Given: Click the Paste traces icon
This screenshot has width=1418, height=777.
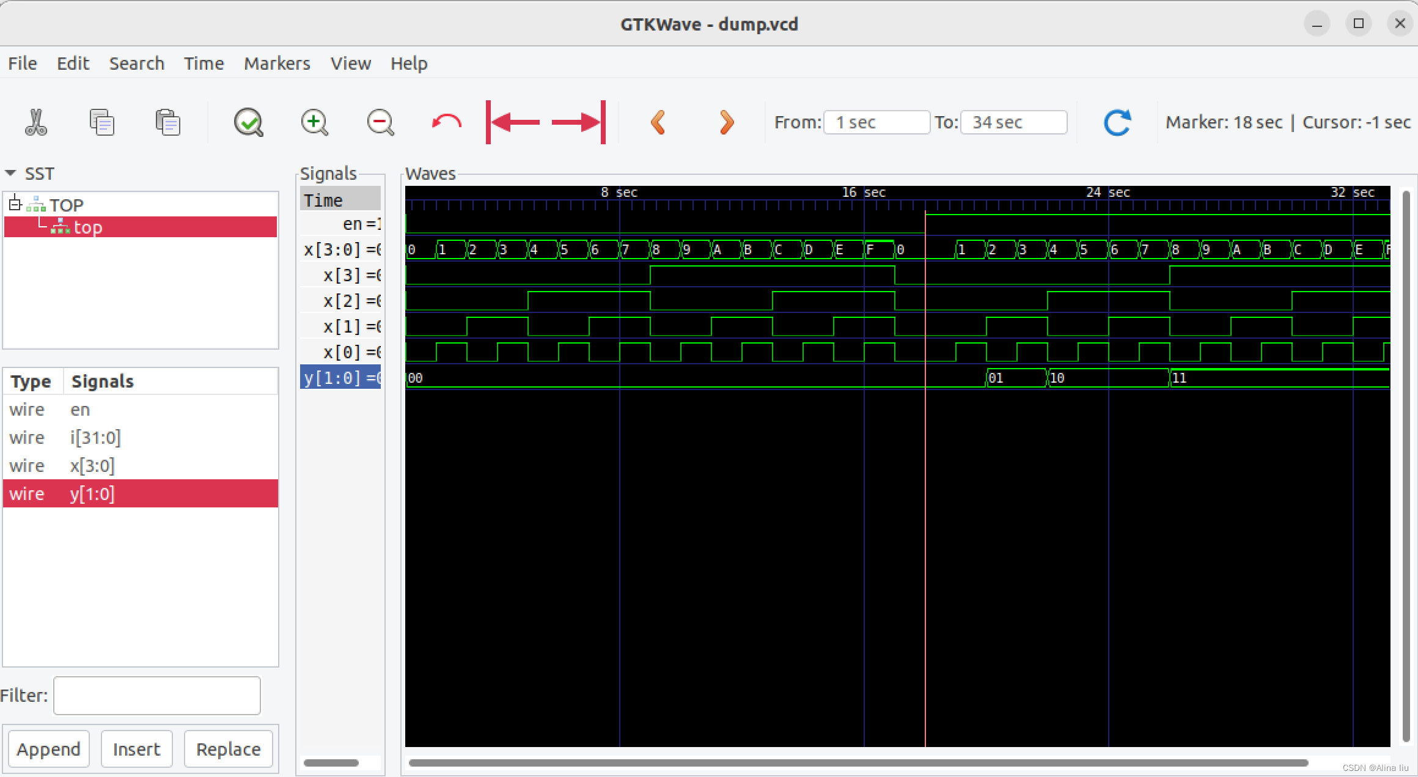Looking at the screenshot, I should (x=167, y=122).
